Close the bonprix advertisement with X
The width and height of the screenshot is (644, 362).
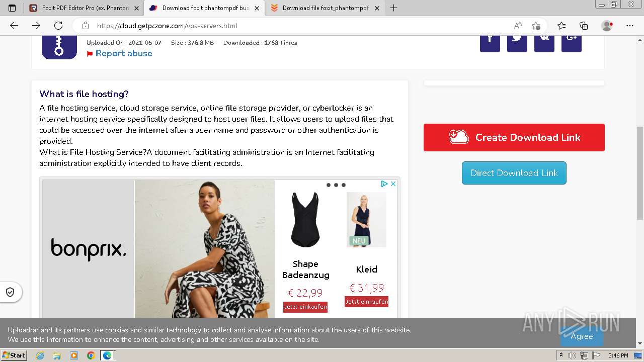coord(393,184)
